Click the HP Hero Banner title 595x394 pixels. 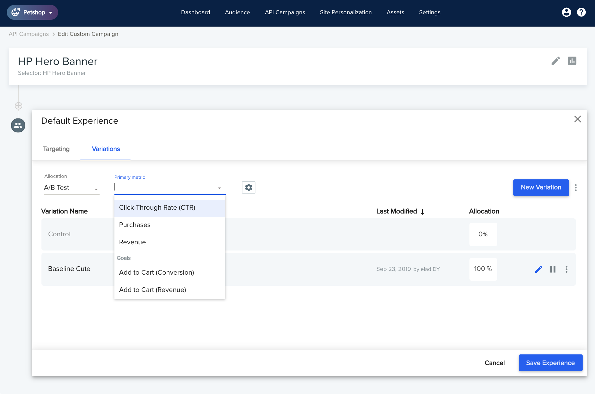pyautogui.click(x=58, y=62)
